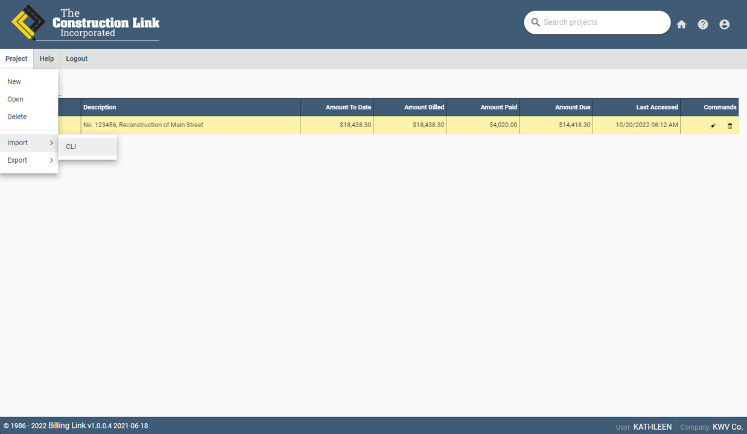
Task: Click the search magnifier icon
Action: (535, 22)
